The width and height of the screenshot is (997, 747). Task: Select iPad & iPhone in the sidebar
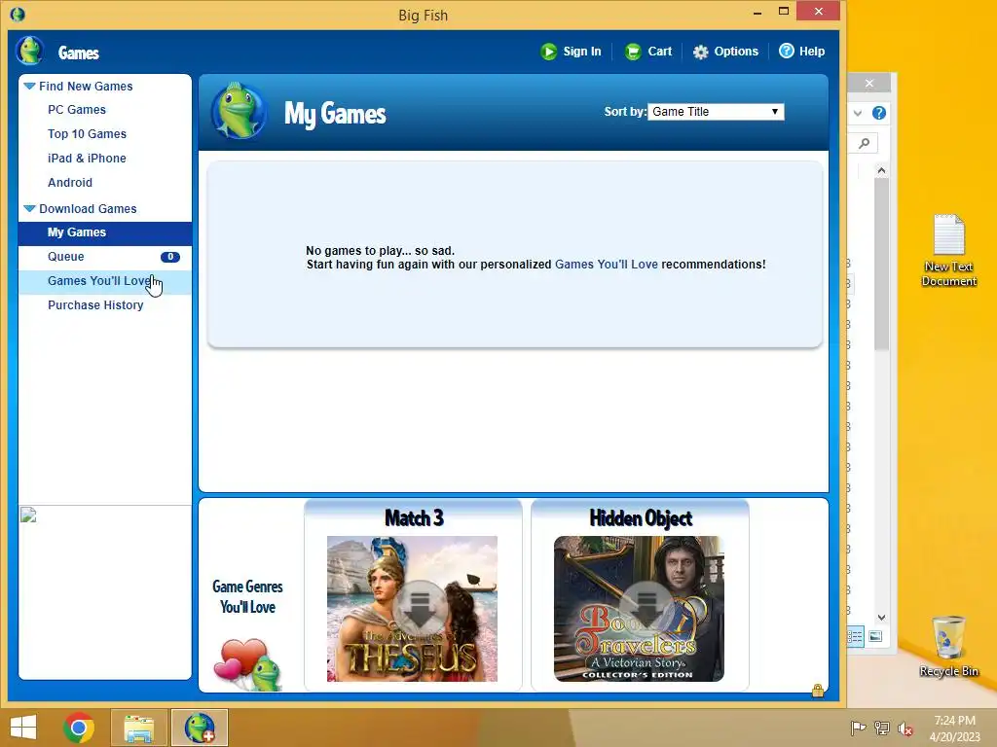pos(87,159)
